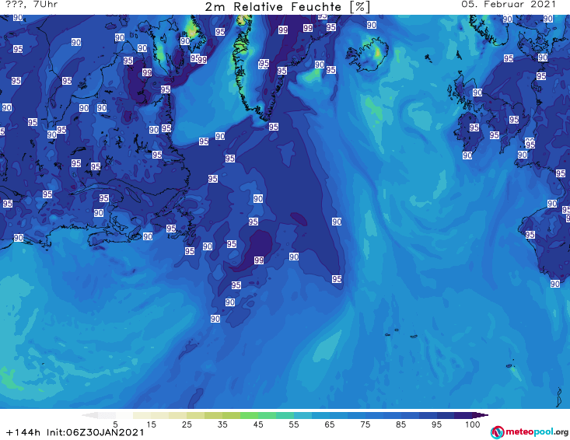
Task: Click the color scale label '65'
Action: coord(330,424)
